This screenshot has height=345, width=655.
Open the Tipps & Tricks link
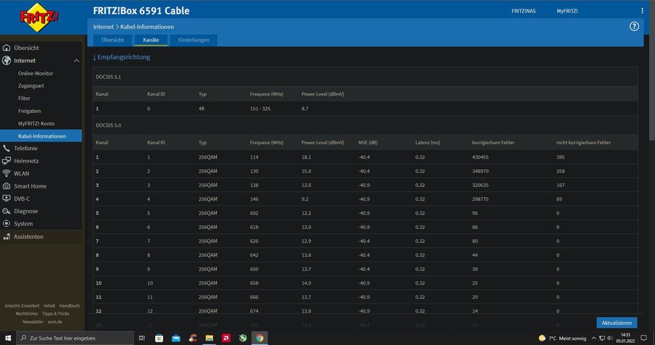[x=56, y=314]
